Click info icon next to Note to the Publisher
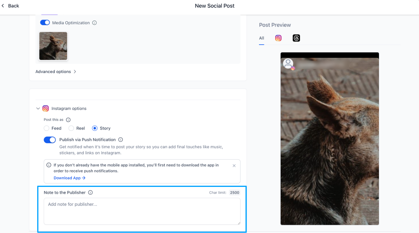 click(90, 193)
